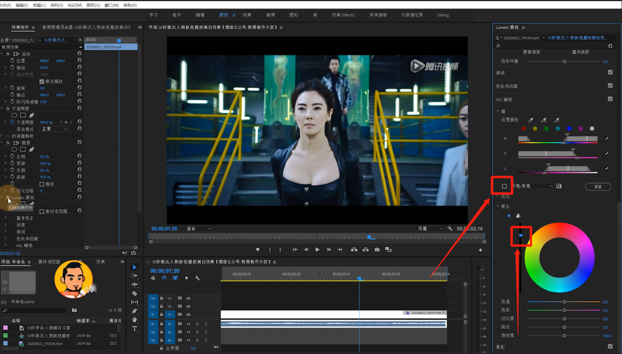
Task: Select the Slip tool
Action: pos(134,302)
